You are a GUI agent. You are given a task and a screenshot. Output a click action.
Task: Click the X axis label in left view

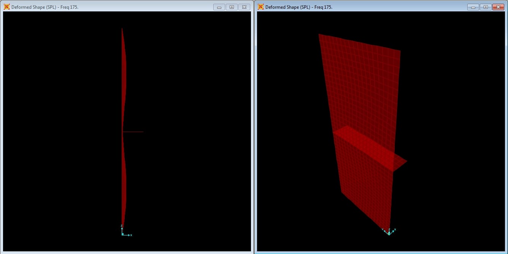131,235
